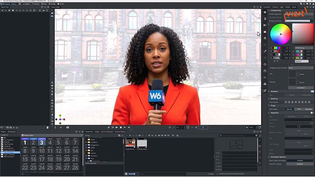Viewport: 315px width, 177px height.
Task: Open the Config mode button
Action: pyautogui.click(x=52, y=4)
